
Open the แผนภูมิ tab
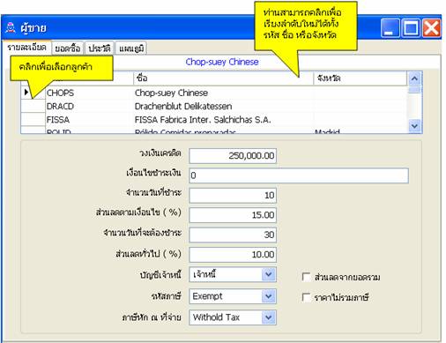(131, 48)
